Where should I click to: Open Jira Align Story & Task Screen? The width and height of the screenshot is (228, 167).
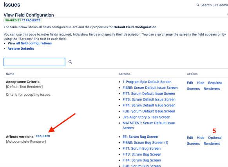(147, 117)
